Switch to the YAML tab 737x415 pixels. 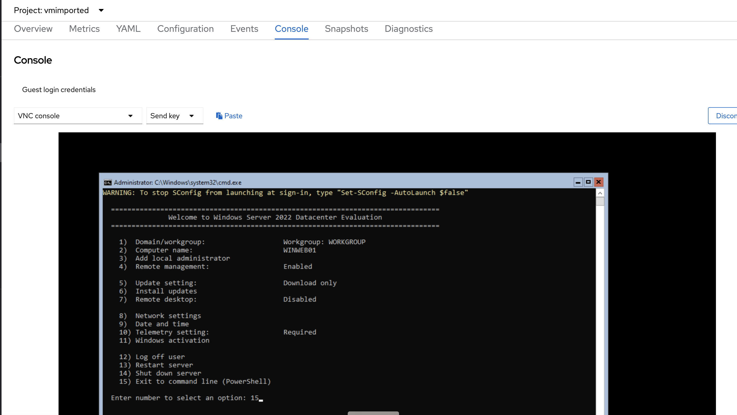pos(128,28)
